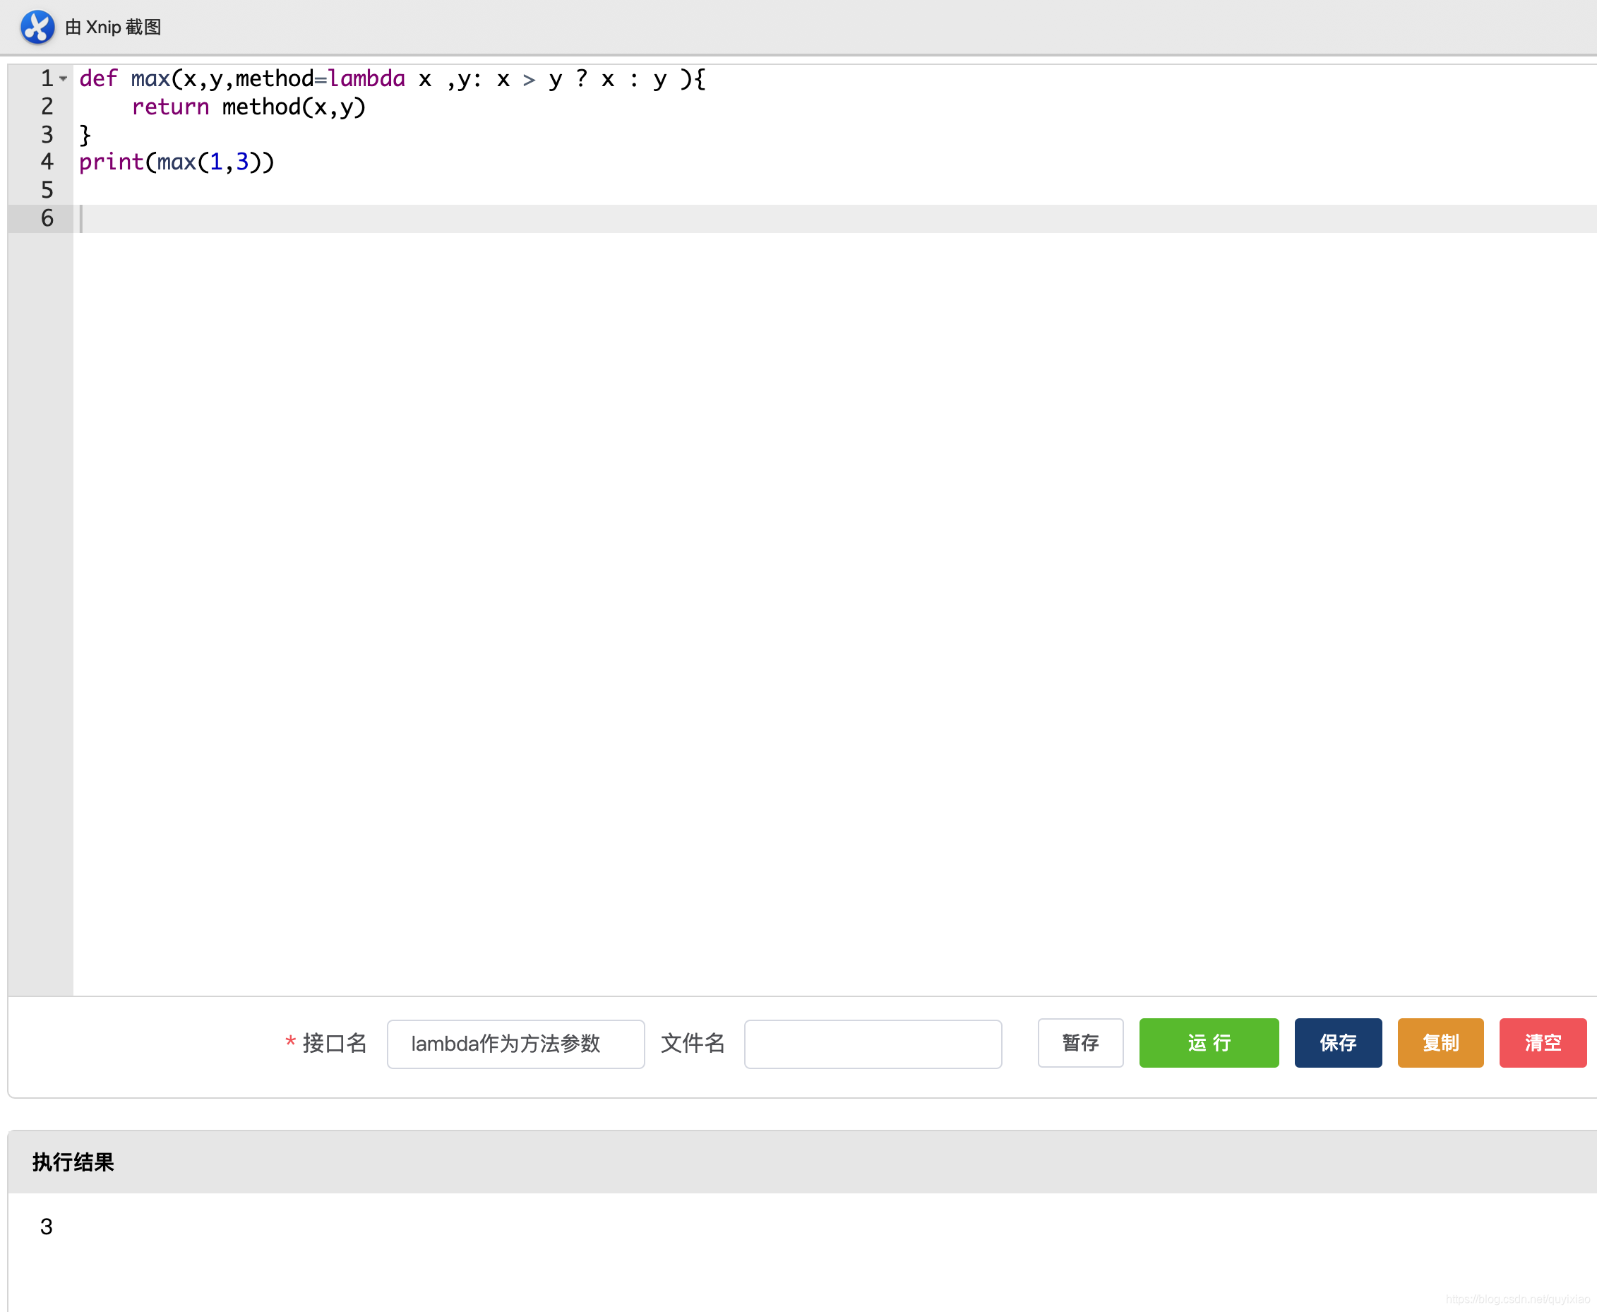This screenshot has height=1312, width=1597.
Task: Click the 执行结果 results header
Action: point(73,1162)
